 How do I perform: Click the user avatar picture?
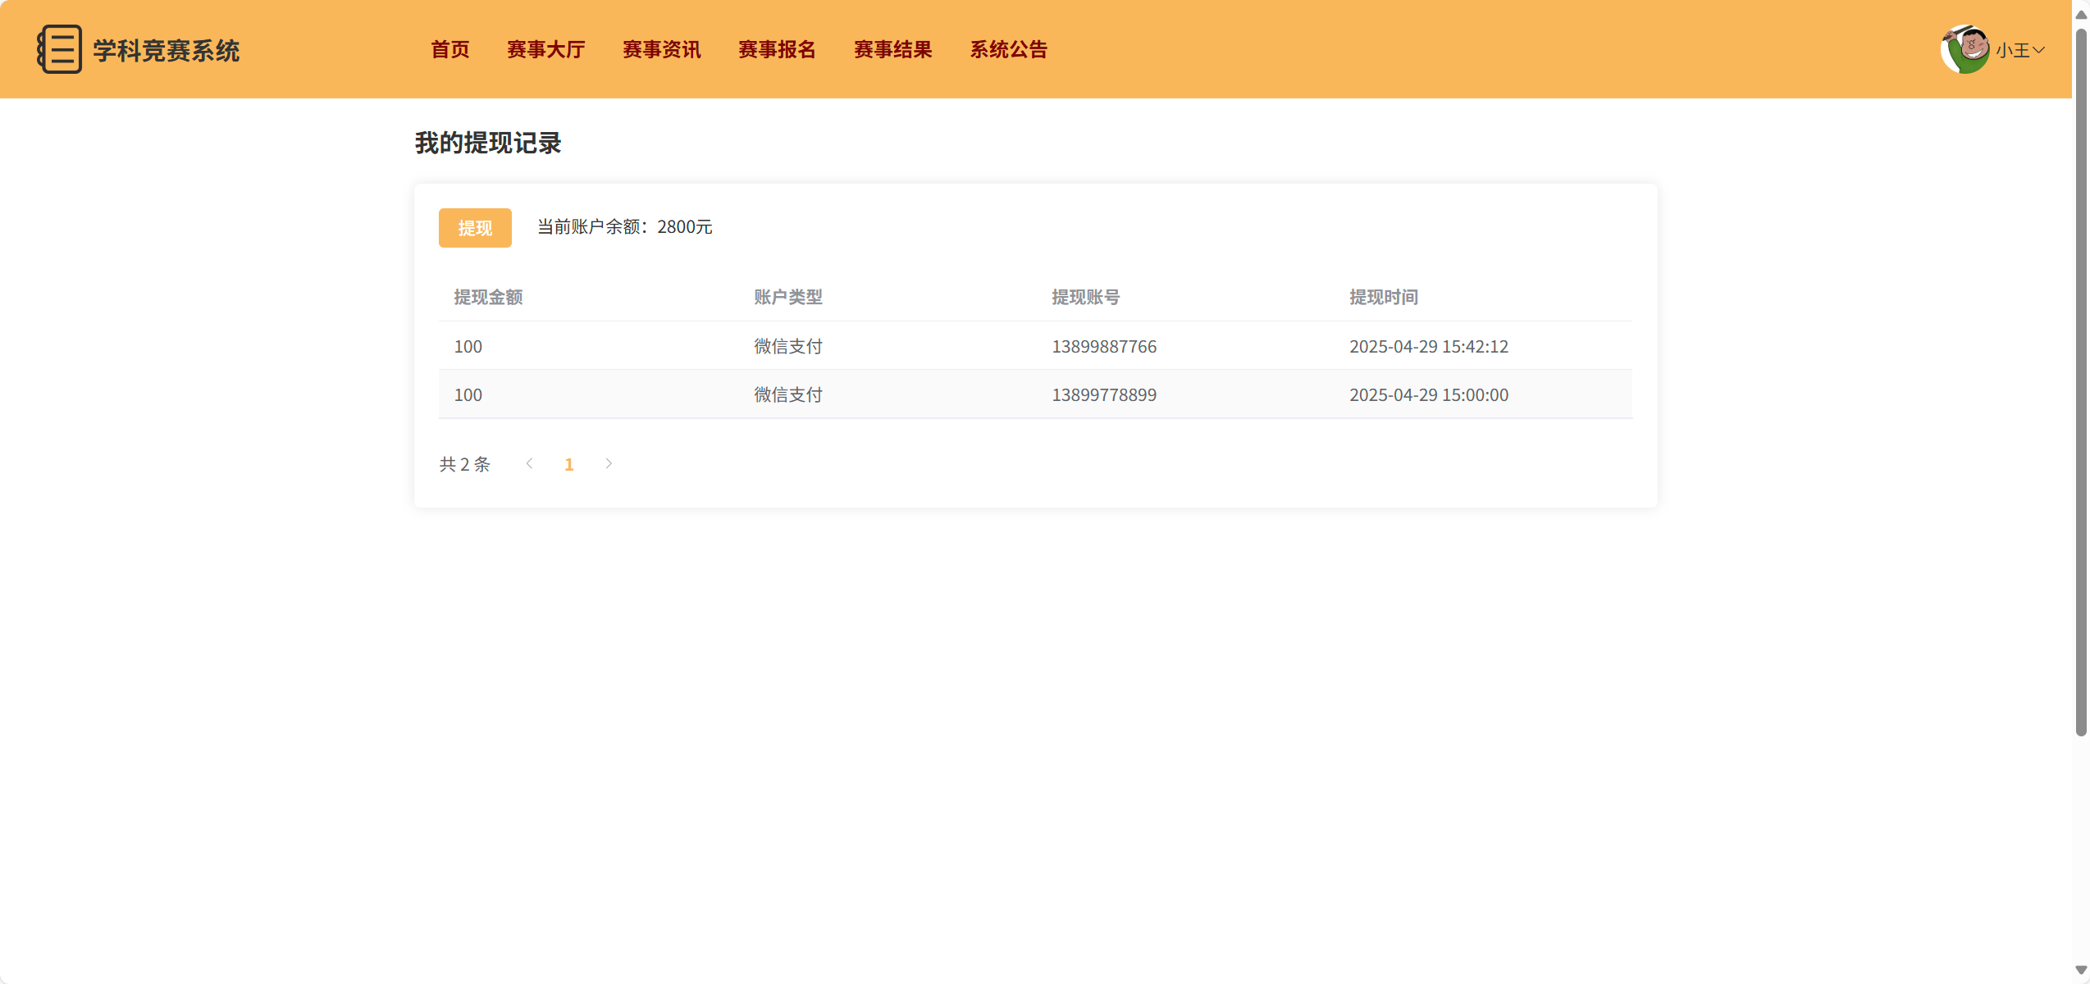point(1965,49)
